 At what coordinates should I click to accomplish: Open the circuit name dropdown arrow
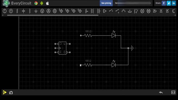(x=150, y=3)
